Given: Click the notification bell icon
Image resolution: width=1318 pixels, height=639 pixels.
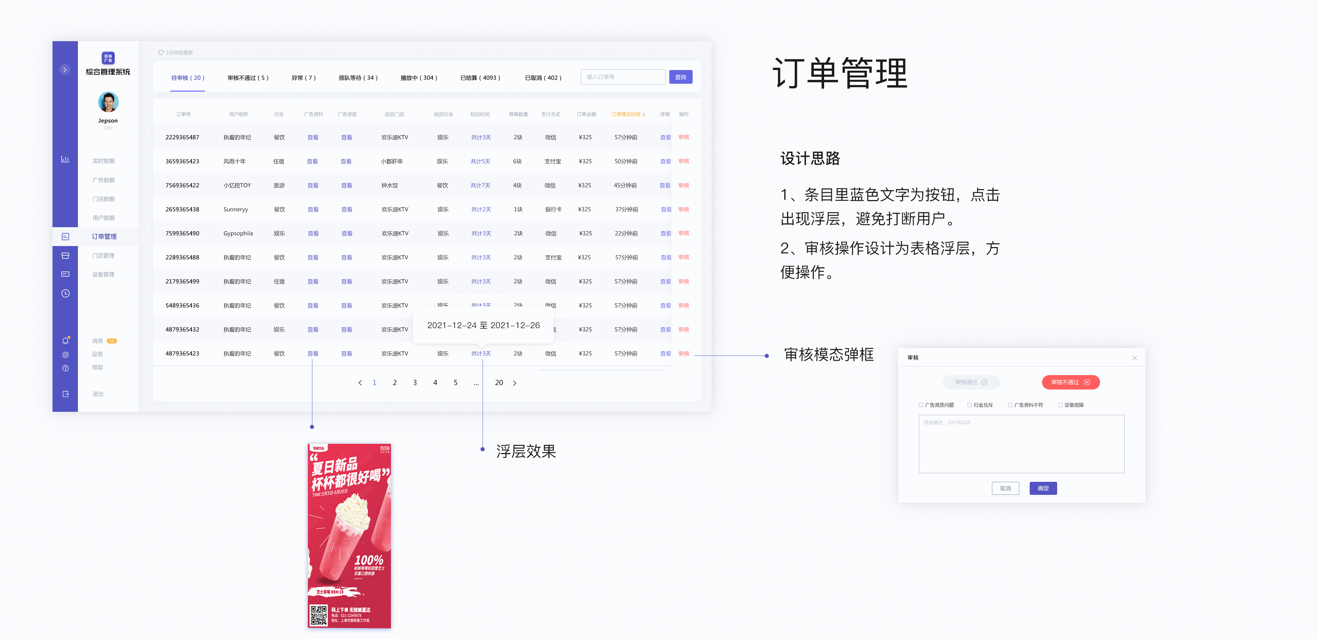Looking at the screenshot, I should pyautogui.click(x=66, y=340).
